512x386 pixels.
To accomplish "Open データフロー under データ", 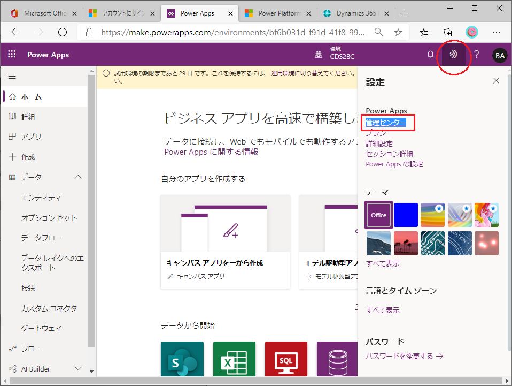I will coord(41,238).
